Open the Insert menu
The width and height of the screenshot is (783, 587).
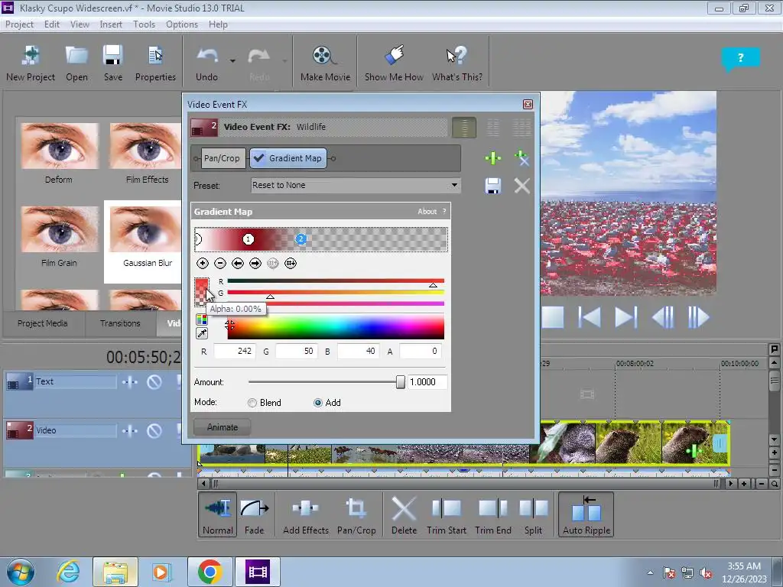click(111, 24)
